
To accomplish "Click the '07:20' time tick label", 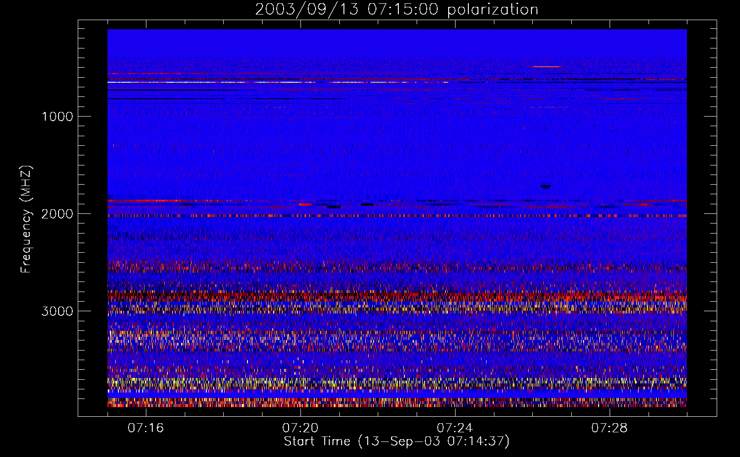I will click(x=300, y=428).
